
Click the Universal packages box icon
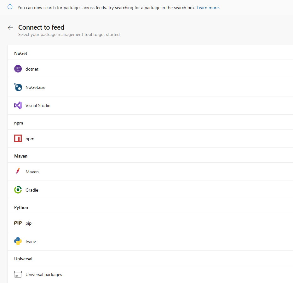pyautogui.click(x=18, y=274)
